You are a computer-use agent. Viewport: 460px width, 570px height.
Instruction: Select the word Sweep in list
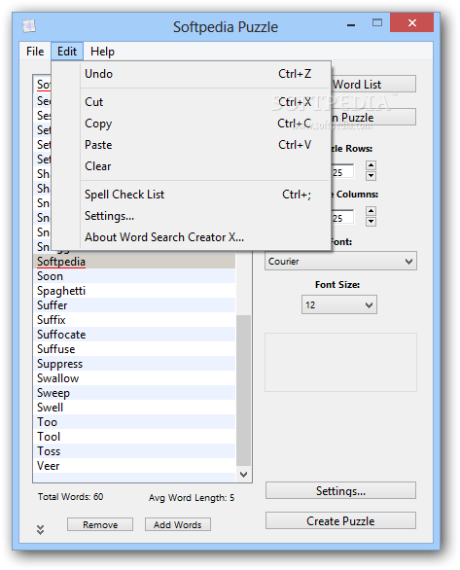[134, 393]
